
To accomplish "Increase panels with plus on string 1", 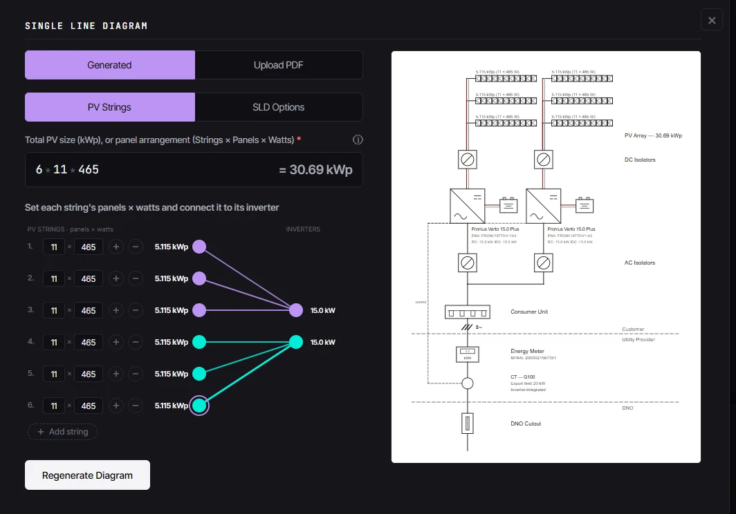I will 116,247.
